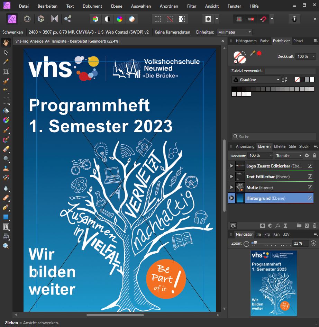Switch to Export Persona
Image resolution: width=319 pixels, height=327 pixels.
click(x=67, y=19)
